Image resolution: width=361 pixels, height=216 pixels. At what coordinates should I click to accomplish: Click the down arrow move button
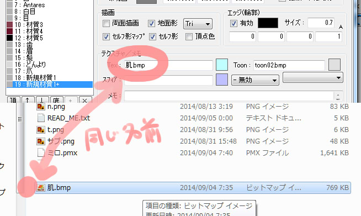[42, 100]
